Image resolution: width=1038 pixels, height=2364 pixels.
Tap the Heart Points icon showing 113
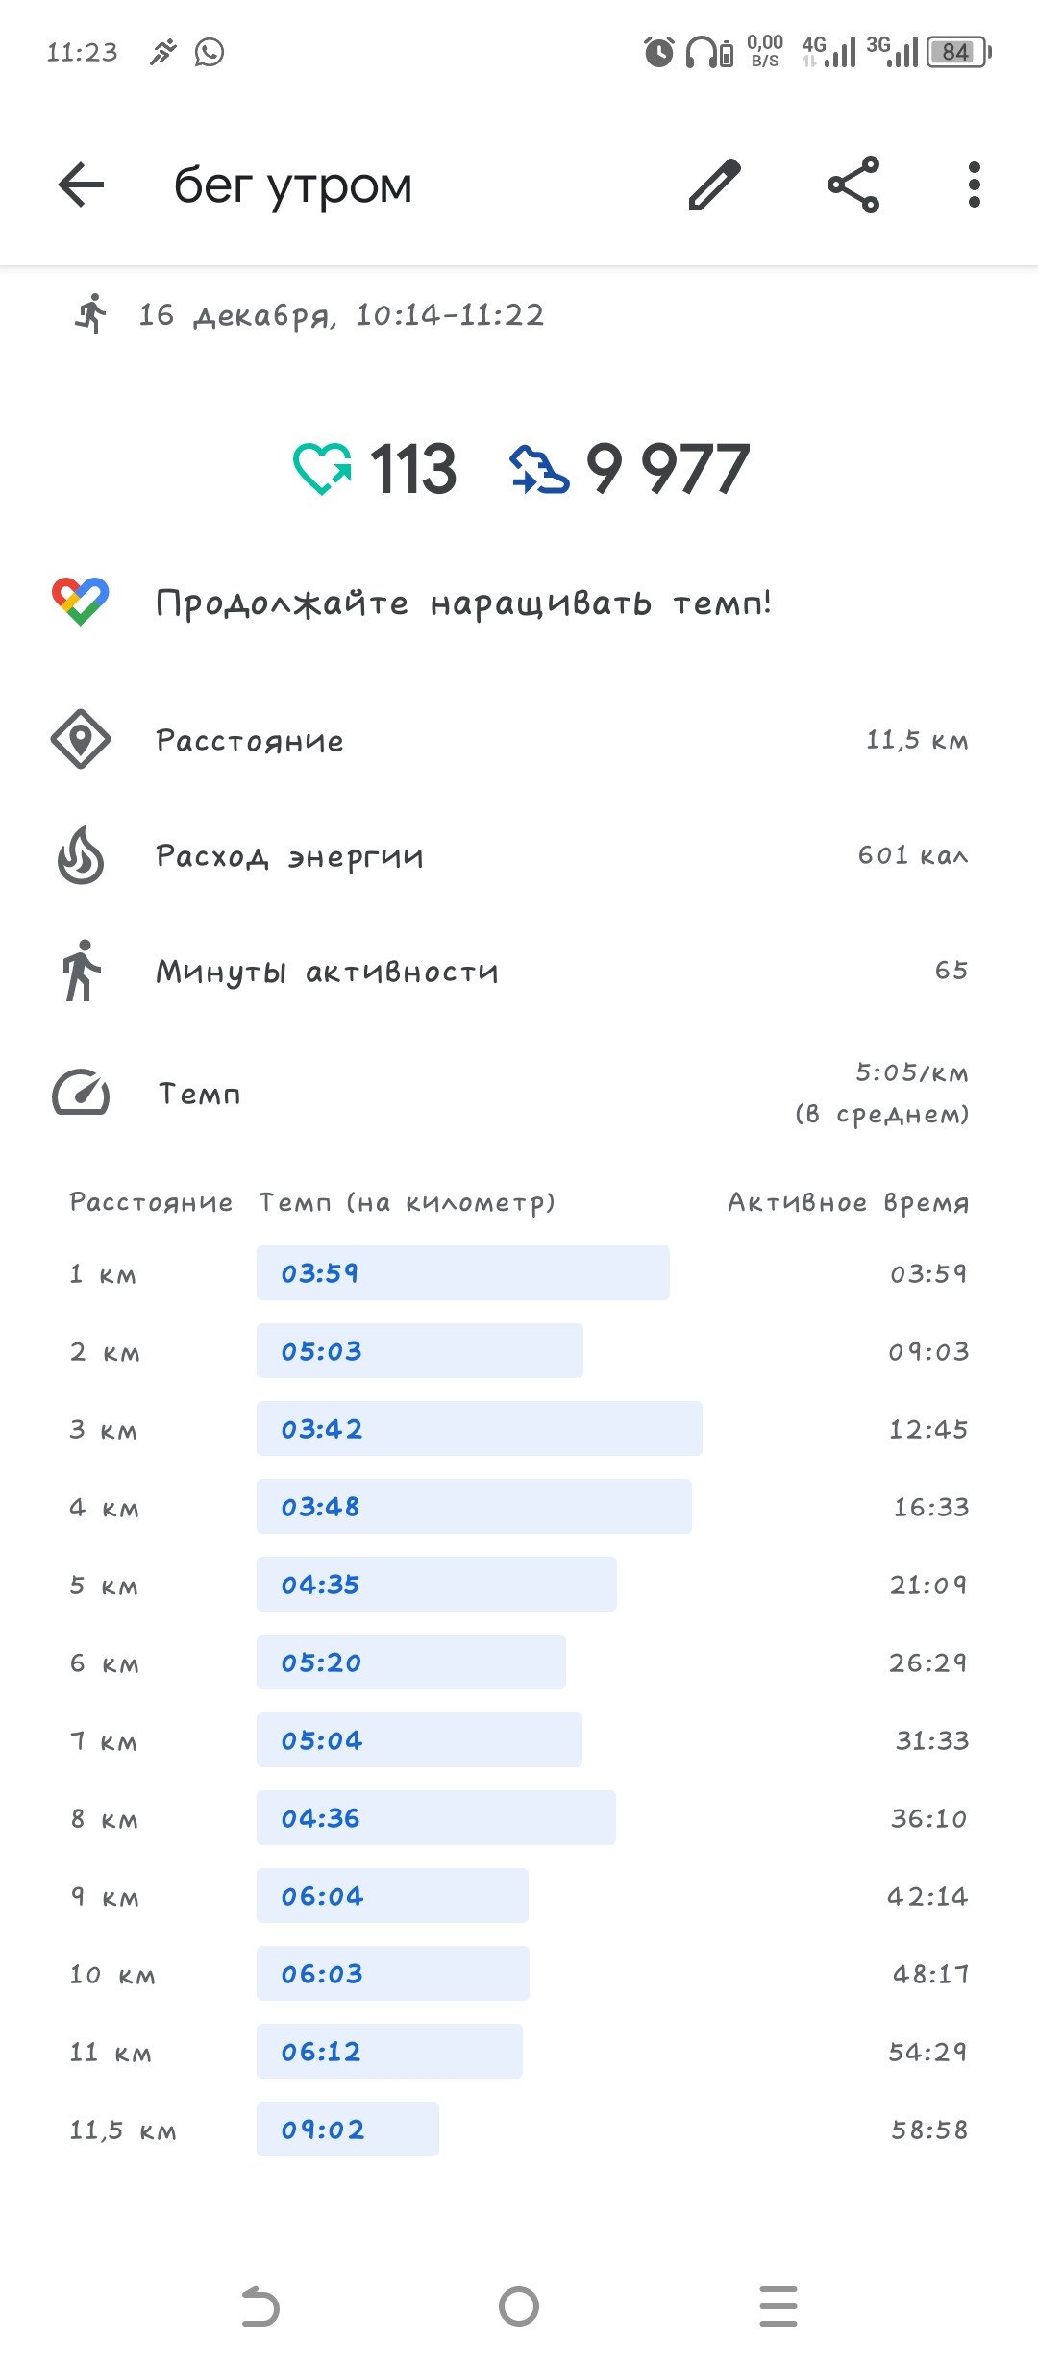pyautogui.click(x=322, y=469)
